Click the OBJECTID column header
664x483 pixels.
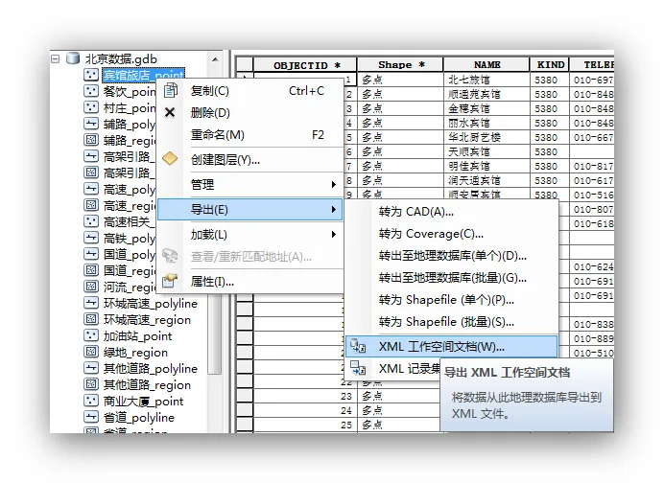coord(305,65)
